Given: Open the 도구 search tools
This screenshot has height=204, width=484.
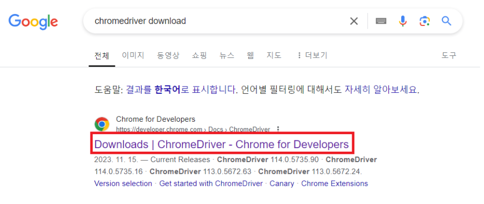Looking at the screenshot, I should click(x=448, y=55).
